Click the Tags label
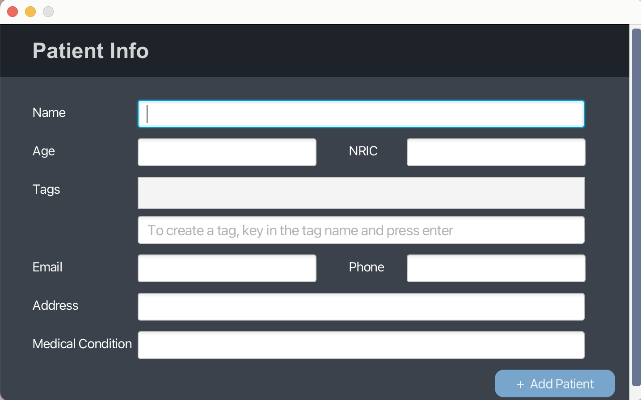Viewport: 641px width, 400px height. [46, 190]
